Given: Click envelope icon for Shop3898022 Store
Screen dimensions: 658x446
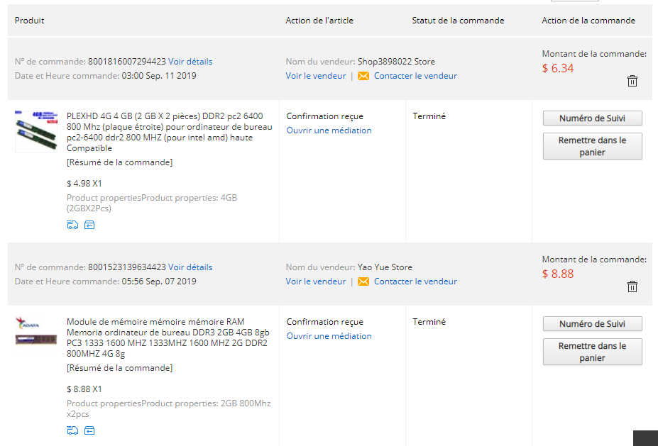Looking at the screenshot, I should coord(363,76).
